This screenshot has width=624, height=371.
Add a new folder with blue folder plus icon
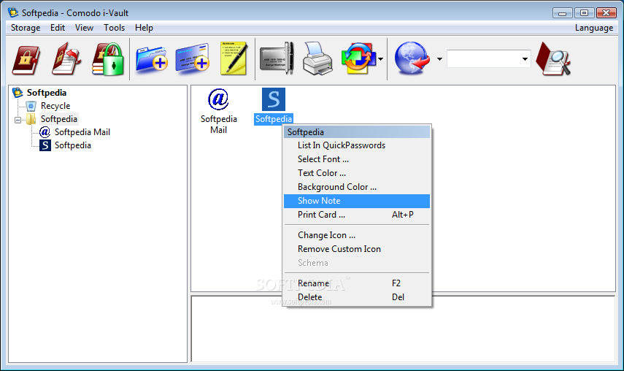tap(152, 59)
